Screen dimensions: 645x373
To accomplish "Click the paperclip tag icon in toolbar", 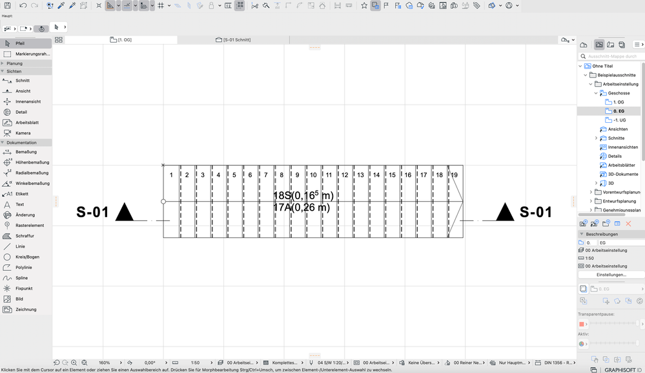I will coord(476,6).
